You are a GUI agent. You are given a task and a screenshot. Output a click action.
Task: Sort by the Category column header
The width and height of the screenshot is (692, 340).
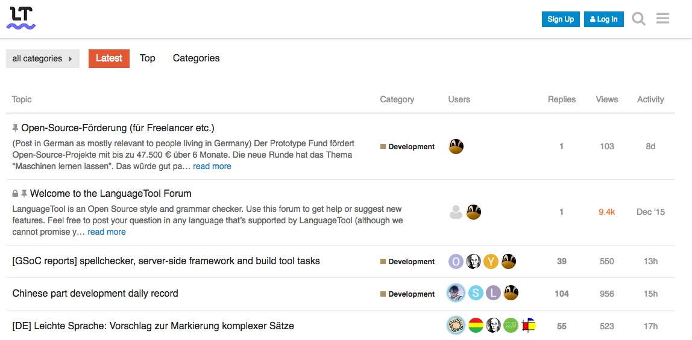click(x=397, y=99)
